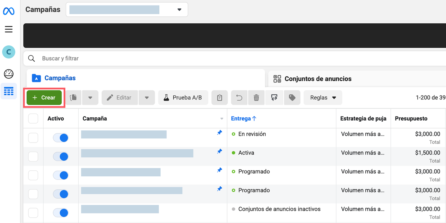Click the Presupuesto column header
Screen dimensions: 446x223
pyautogui.click(x=411, y=118)
